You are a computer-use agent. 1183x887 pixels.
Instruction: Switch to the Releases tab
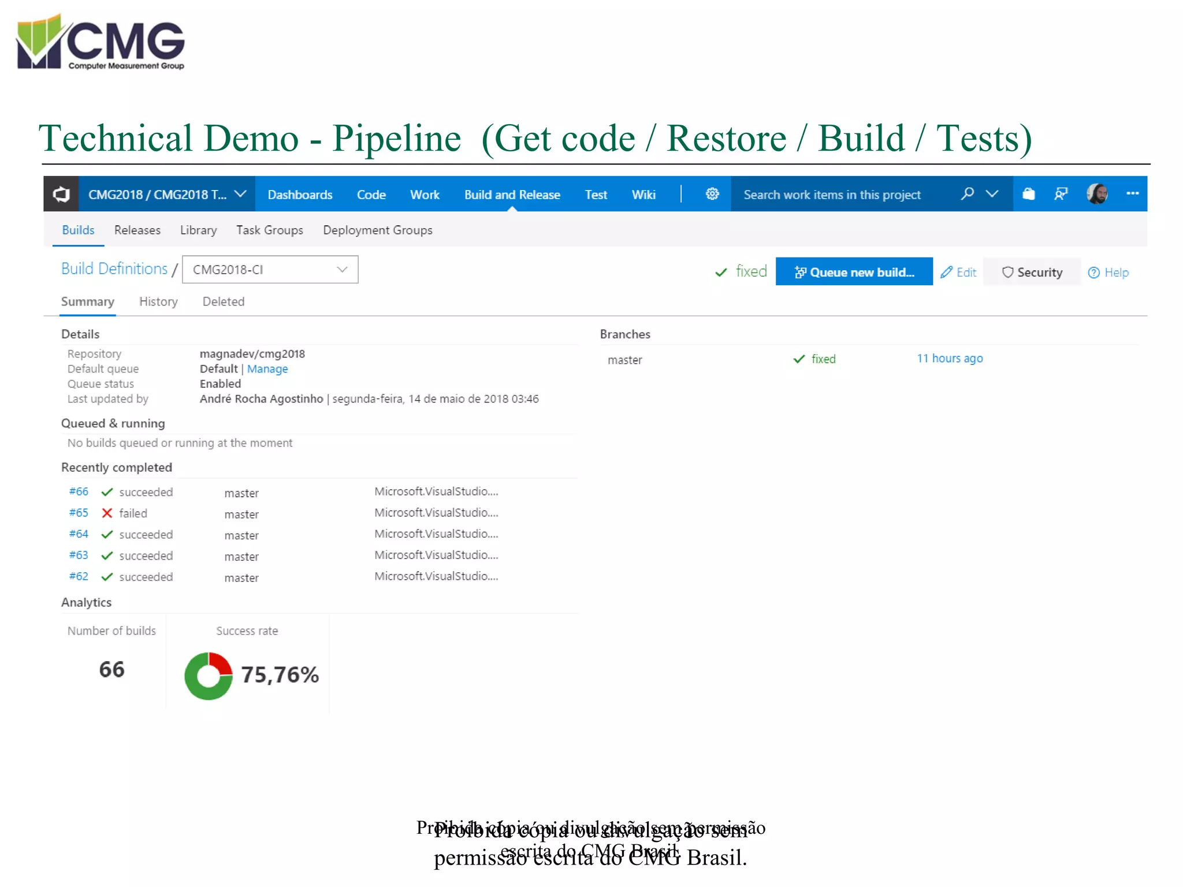pos(137,230)
